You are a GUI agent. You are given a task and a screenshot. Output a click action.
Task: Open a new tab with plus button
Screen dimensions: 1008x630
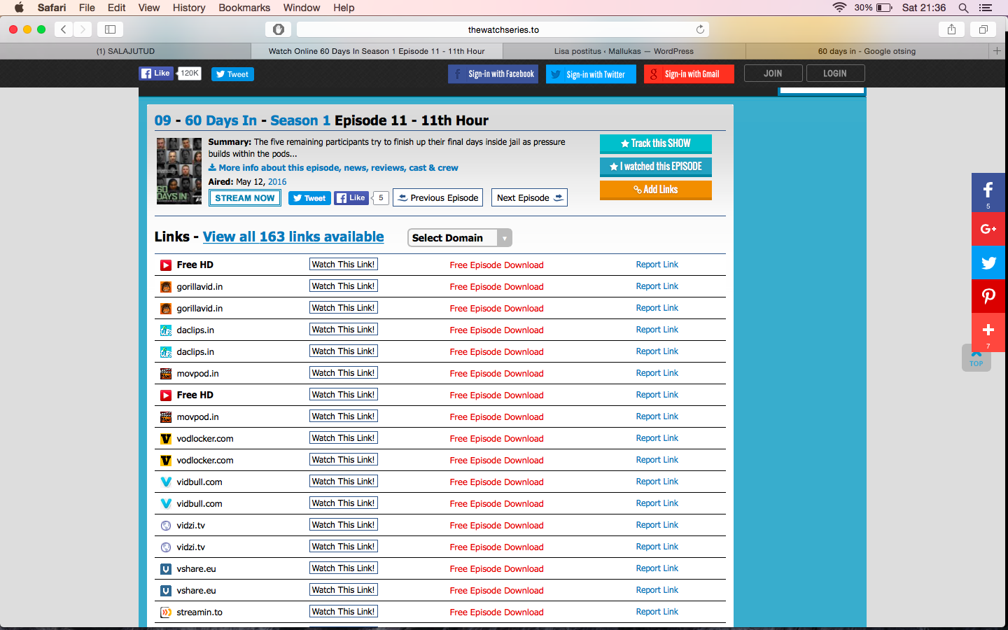tap(997, 51)
